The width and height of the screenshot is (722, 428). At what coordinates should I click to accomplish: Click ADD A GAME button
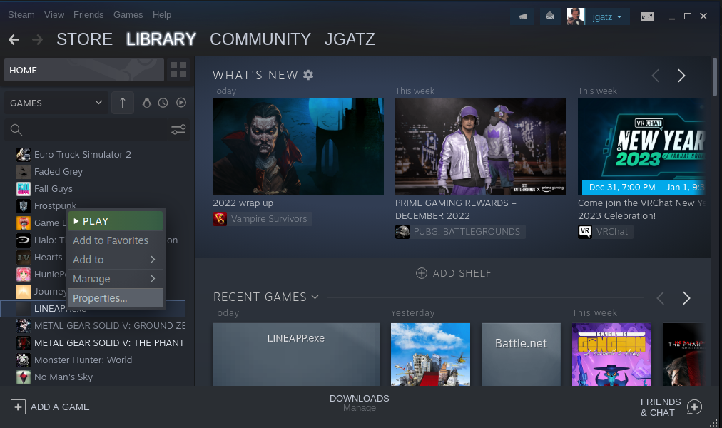coord(50,407)
